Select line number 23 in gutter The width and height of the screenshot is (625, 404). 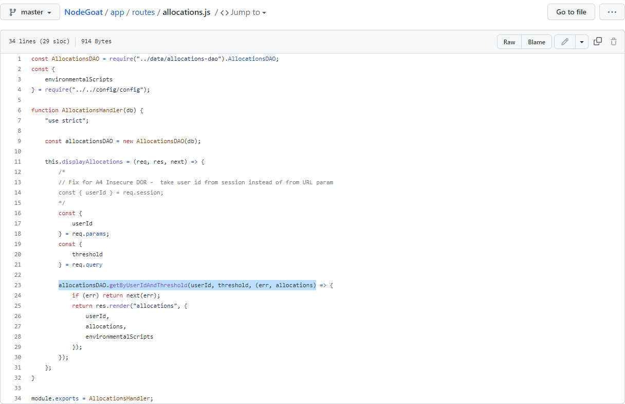[x=18, y=285]
